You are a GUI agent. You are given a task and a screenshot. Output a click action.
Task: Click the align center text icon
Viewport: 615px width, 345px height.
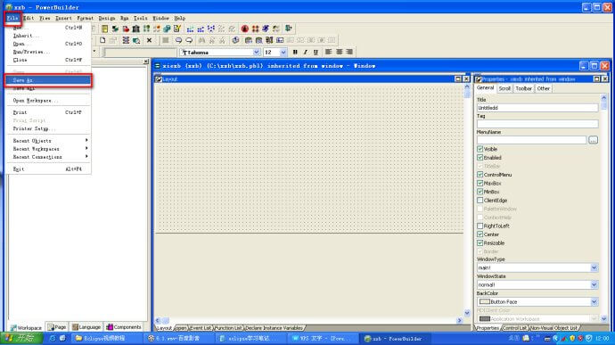click(x=339, y=53)
